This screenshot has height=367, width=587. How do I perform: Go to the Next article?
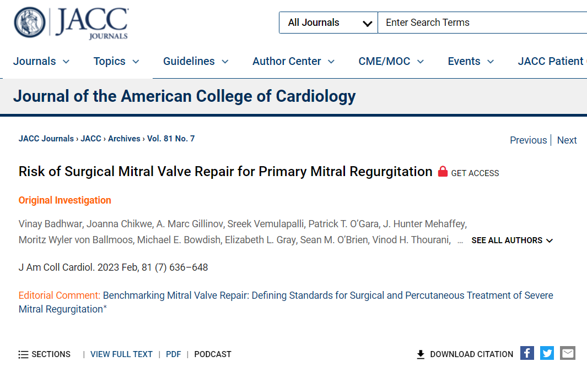tap(567, 140)
